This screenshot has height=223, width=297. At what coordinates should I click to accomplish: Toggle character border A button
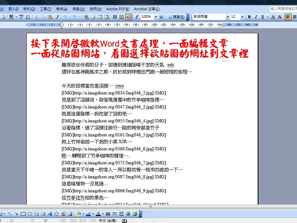273,17
